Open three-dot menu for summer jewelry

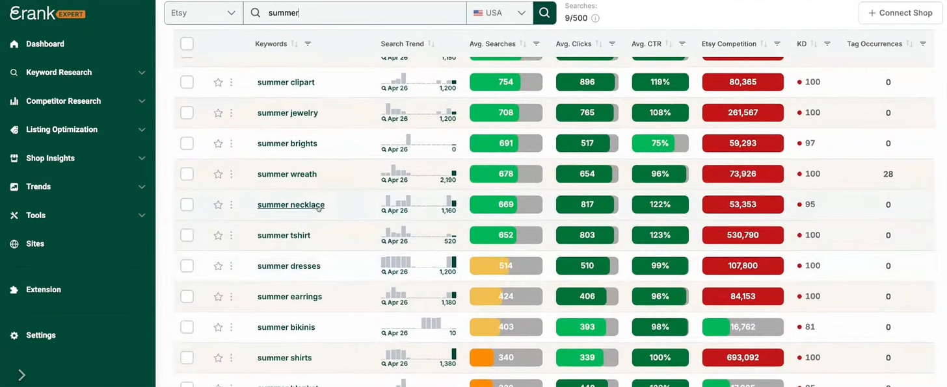231,113
